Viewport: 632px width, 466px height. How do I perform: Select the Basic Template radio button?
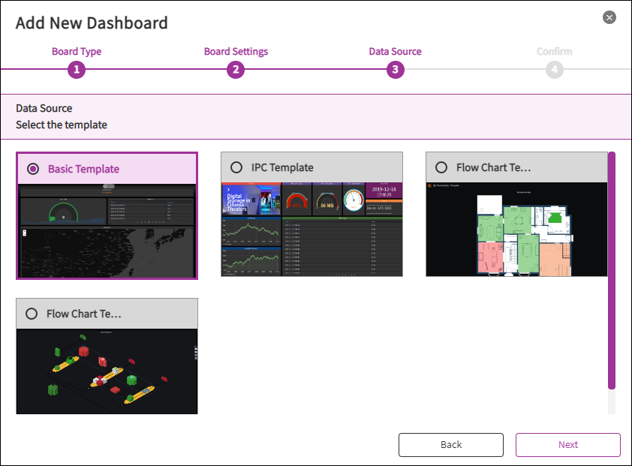(33, 169)
